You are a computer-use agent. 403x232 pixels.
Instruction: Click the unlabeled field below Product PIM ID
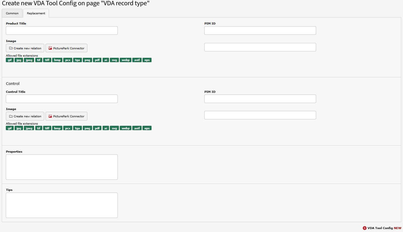(x=260, y=47)
